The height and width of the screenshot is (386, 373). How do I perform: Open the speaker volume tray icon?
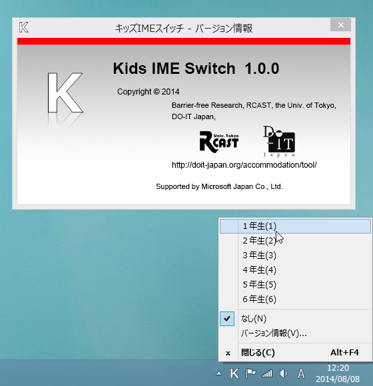[283, 373]
